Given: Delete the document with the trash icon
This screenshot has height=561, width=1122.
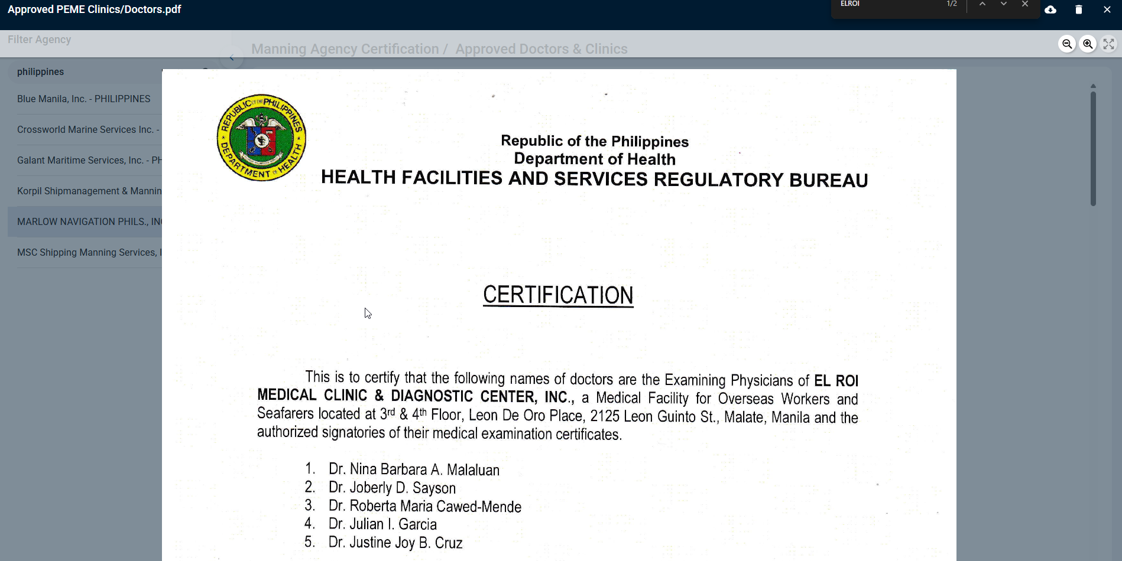Looking at the screenshot, I should coord(1079,9).
